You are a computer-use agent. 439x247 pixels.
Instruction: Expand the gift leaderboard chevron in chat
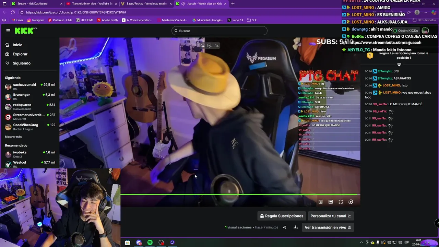click(x=399, y=64)
